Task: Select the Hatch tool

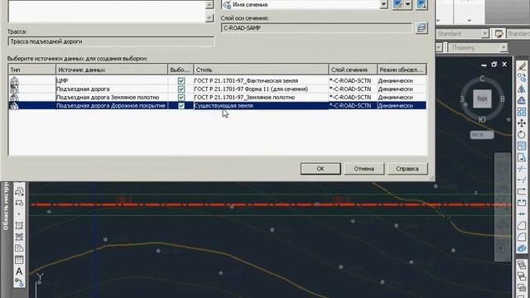Action: pyautogui.click(x=19, y=225)
